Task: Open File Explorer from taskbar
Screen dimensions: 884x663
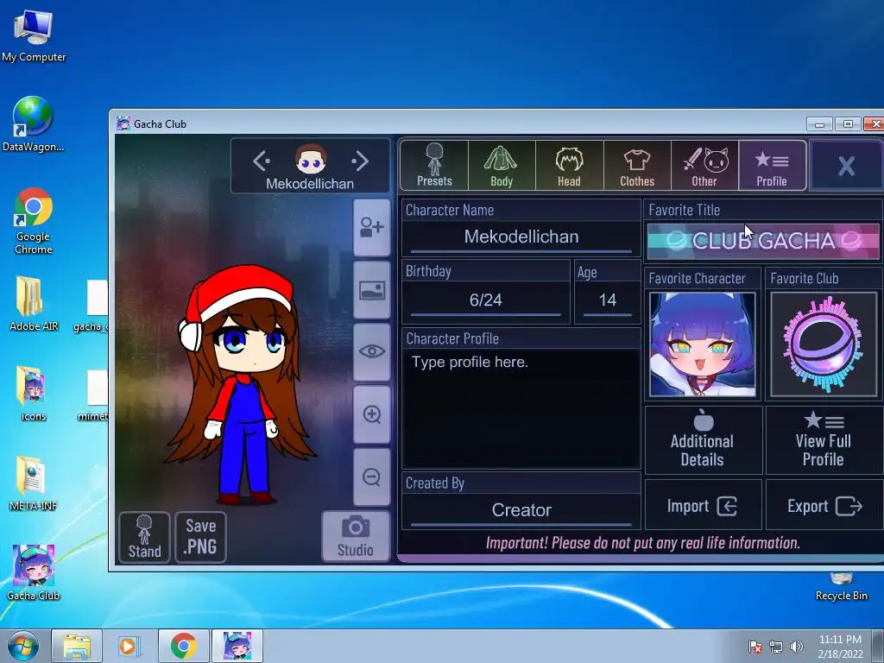Action: 77,646
